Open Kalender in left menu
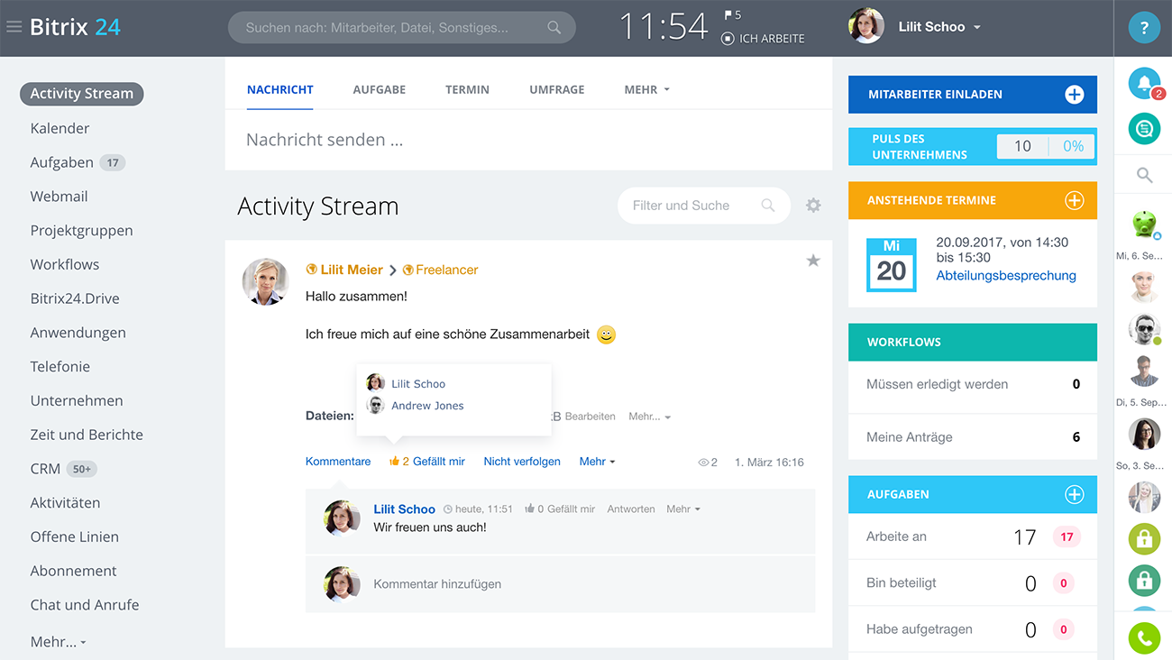1172x660 pixels. tap(60, 128)
